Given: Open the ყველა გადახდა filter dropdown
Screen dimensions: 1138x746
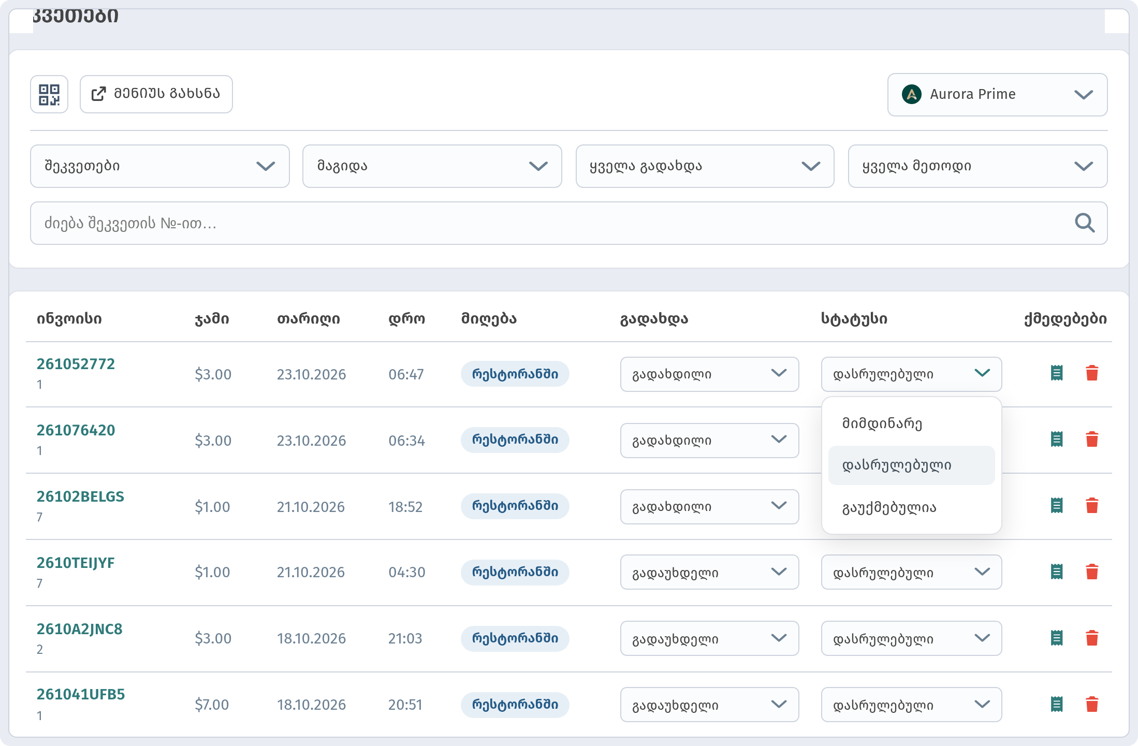Looking at the screenshot, I should (705, 166).
